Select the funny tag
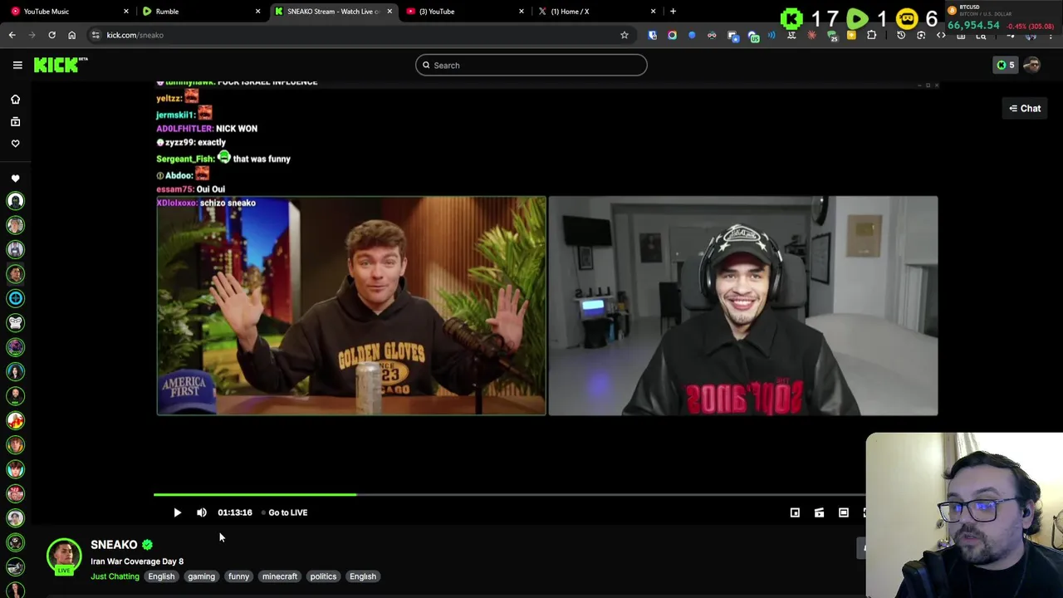Viewport: 1063px width, 598px height. coord(238,576)
